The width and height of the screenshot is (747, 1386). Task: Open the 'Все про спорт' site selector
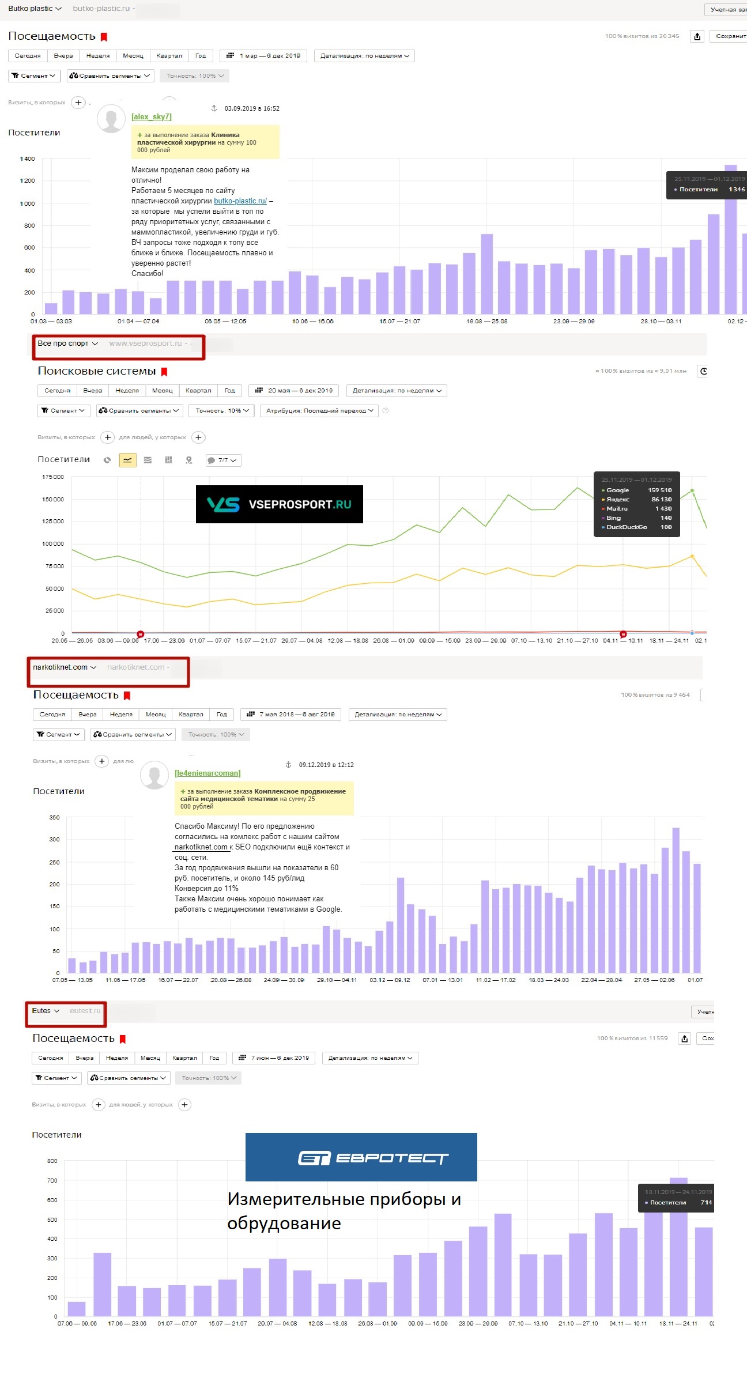click(68, 343)
